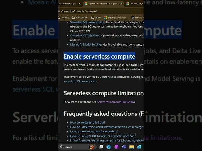Select the 'Connect to serverless compute' tab
This screenshot has height=151, width=202.
(x=103, y=3)
